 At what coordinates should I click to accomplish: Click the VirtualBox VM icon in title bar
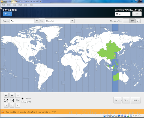(x=2, y=1)
